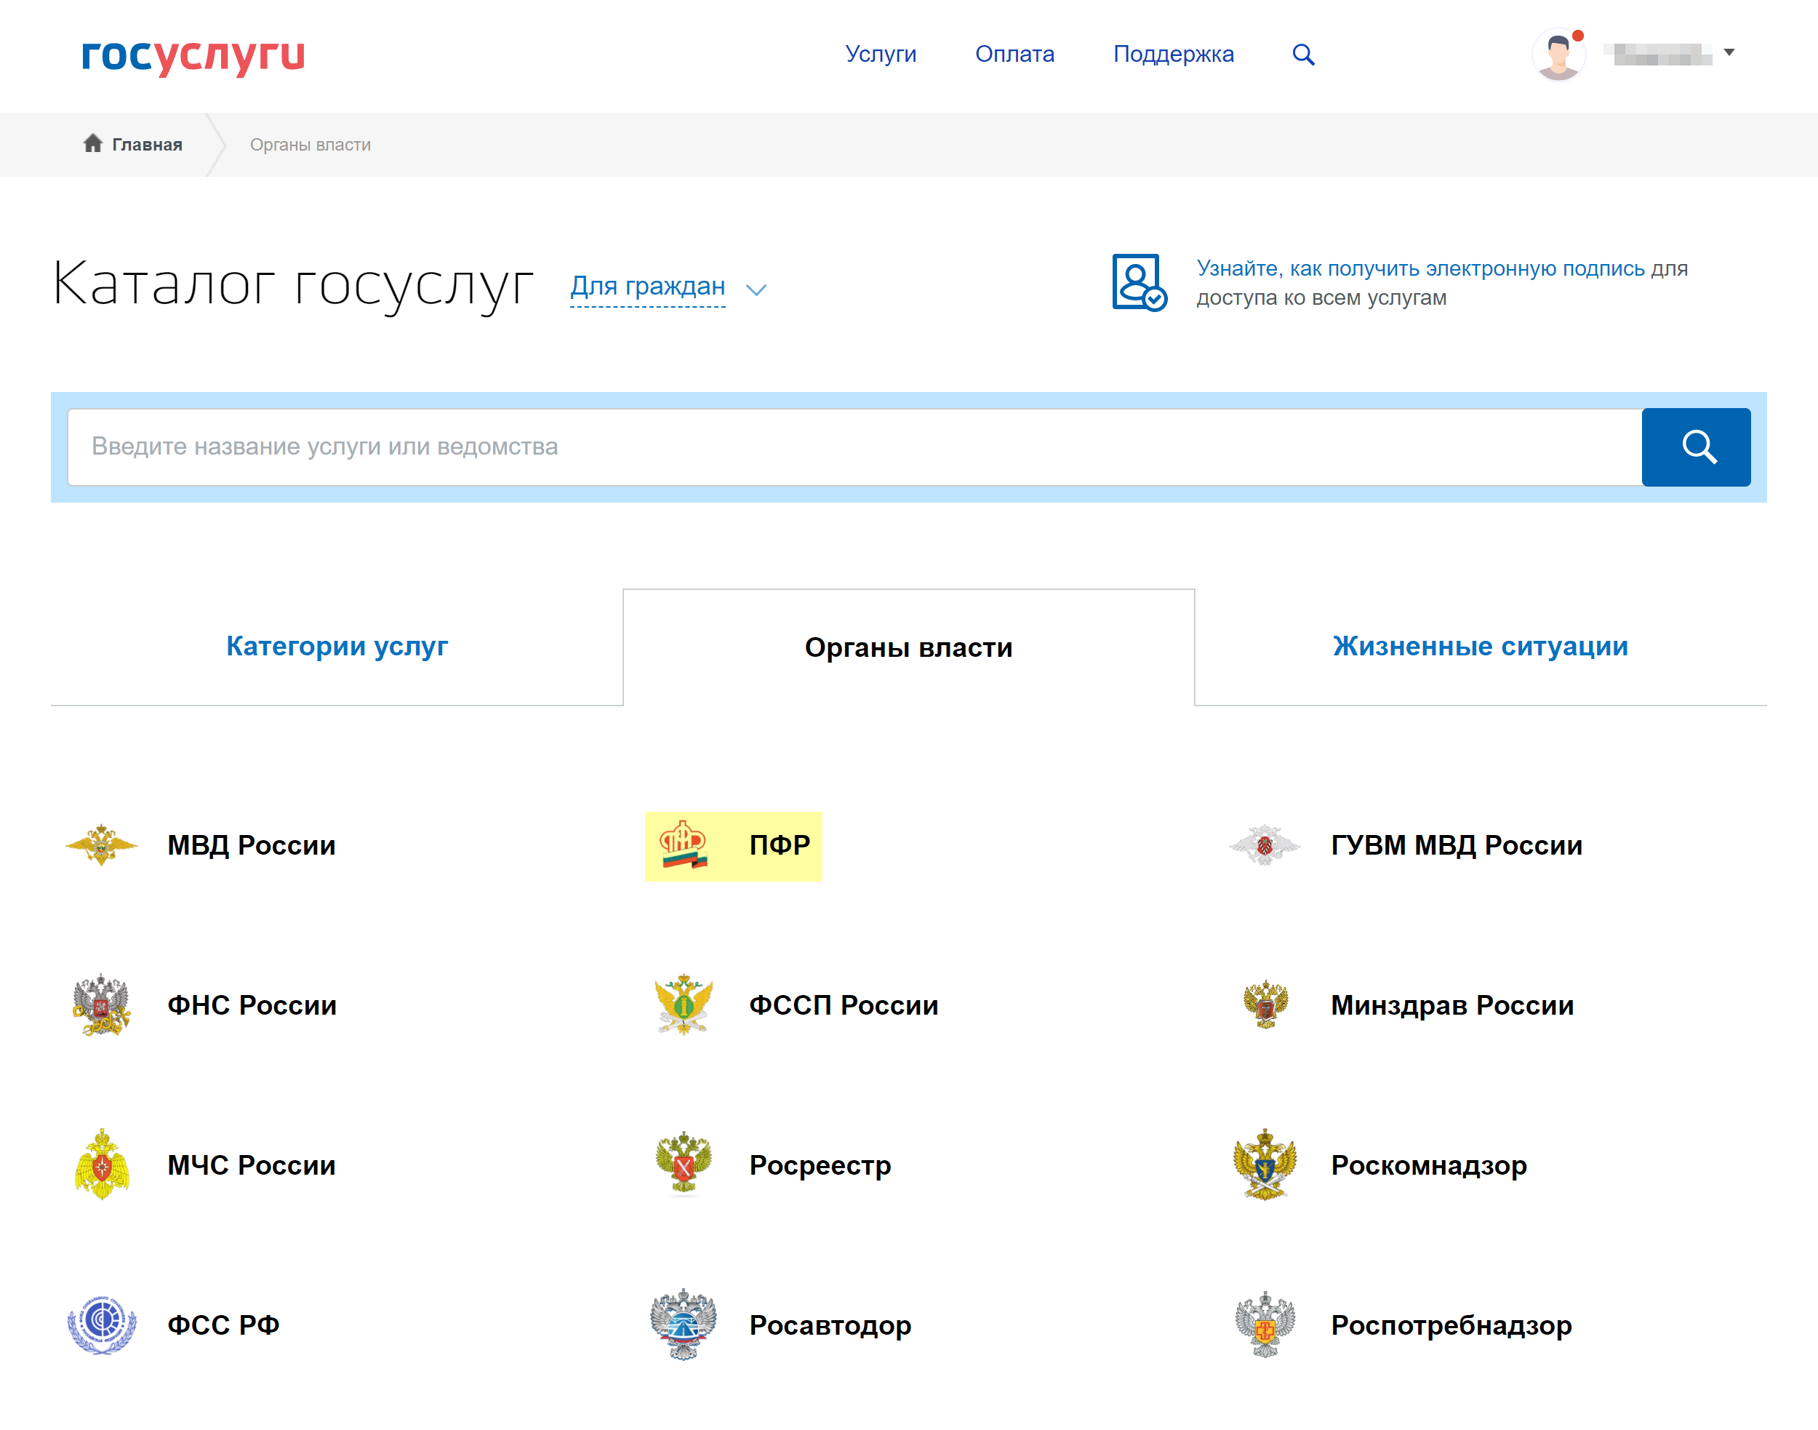Click the МЧС России emblem

tap(101, 1165)
